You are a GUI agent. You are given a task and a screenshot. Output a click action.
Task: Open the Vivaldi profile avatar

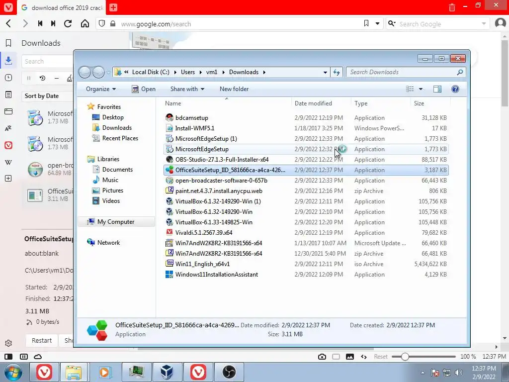501,23
